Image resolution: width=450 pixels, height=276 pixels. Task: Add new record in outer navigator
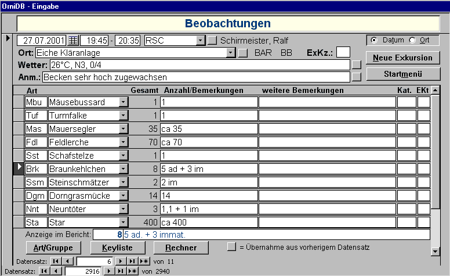[133, 271]
